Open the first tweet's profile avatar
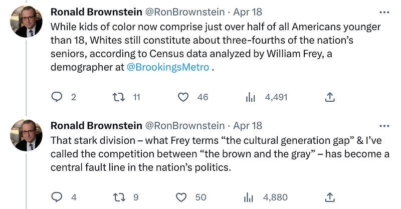Image resolution: width=401 pixels, height=209 pixels. [26, 22]
